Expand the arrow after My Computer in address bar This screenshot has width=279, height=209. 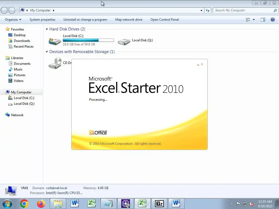pos(54,11)
